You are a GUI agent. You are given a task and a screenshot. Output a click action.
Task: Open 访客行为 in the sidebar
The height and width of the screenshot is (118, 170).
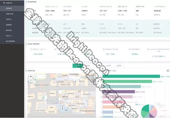12,19
